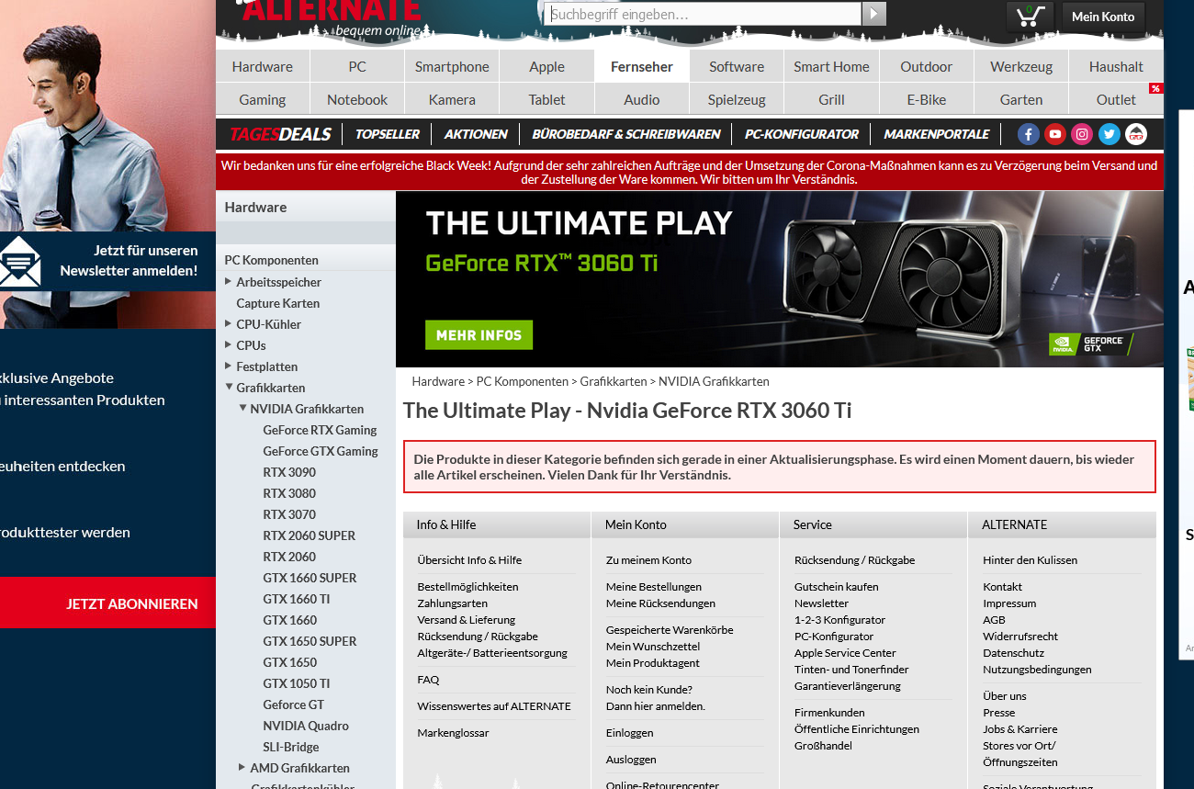
Task: Click the search term input field
Action: pyautogui.click(x=703, y=14)
